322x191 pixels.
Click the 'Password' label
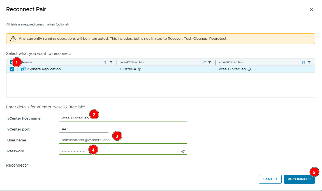pyautogui.click(x=16, y=151)
